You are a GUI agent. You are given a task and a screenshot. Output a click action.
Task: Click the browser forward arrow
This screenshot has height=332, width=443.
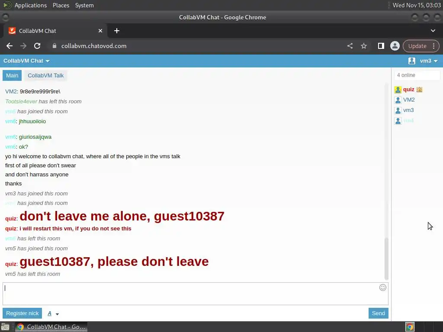click(23, 46)
